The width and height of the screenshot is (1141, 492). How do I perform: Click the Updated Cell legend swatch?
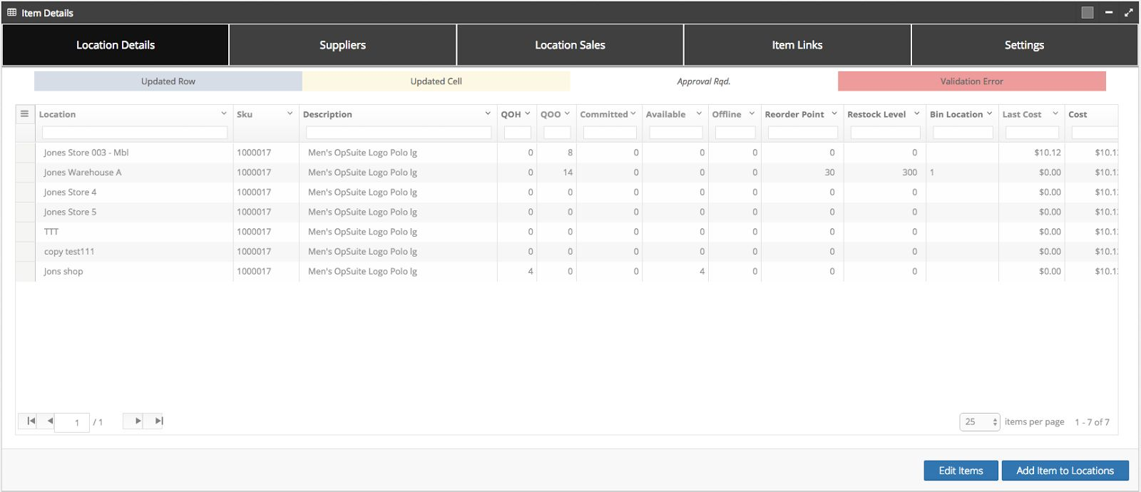(x=436, y=81)
